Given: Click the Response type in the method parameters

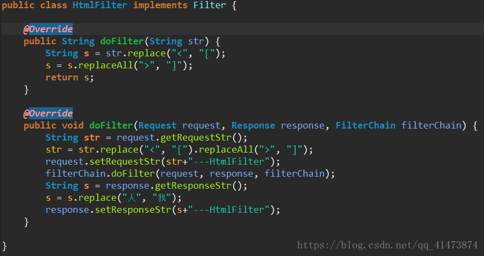Looking at the screenshot, I should pyautogui.click(x=253, y=126).
